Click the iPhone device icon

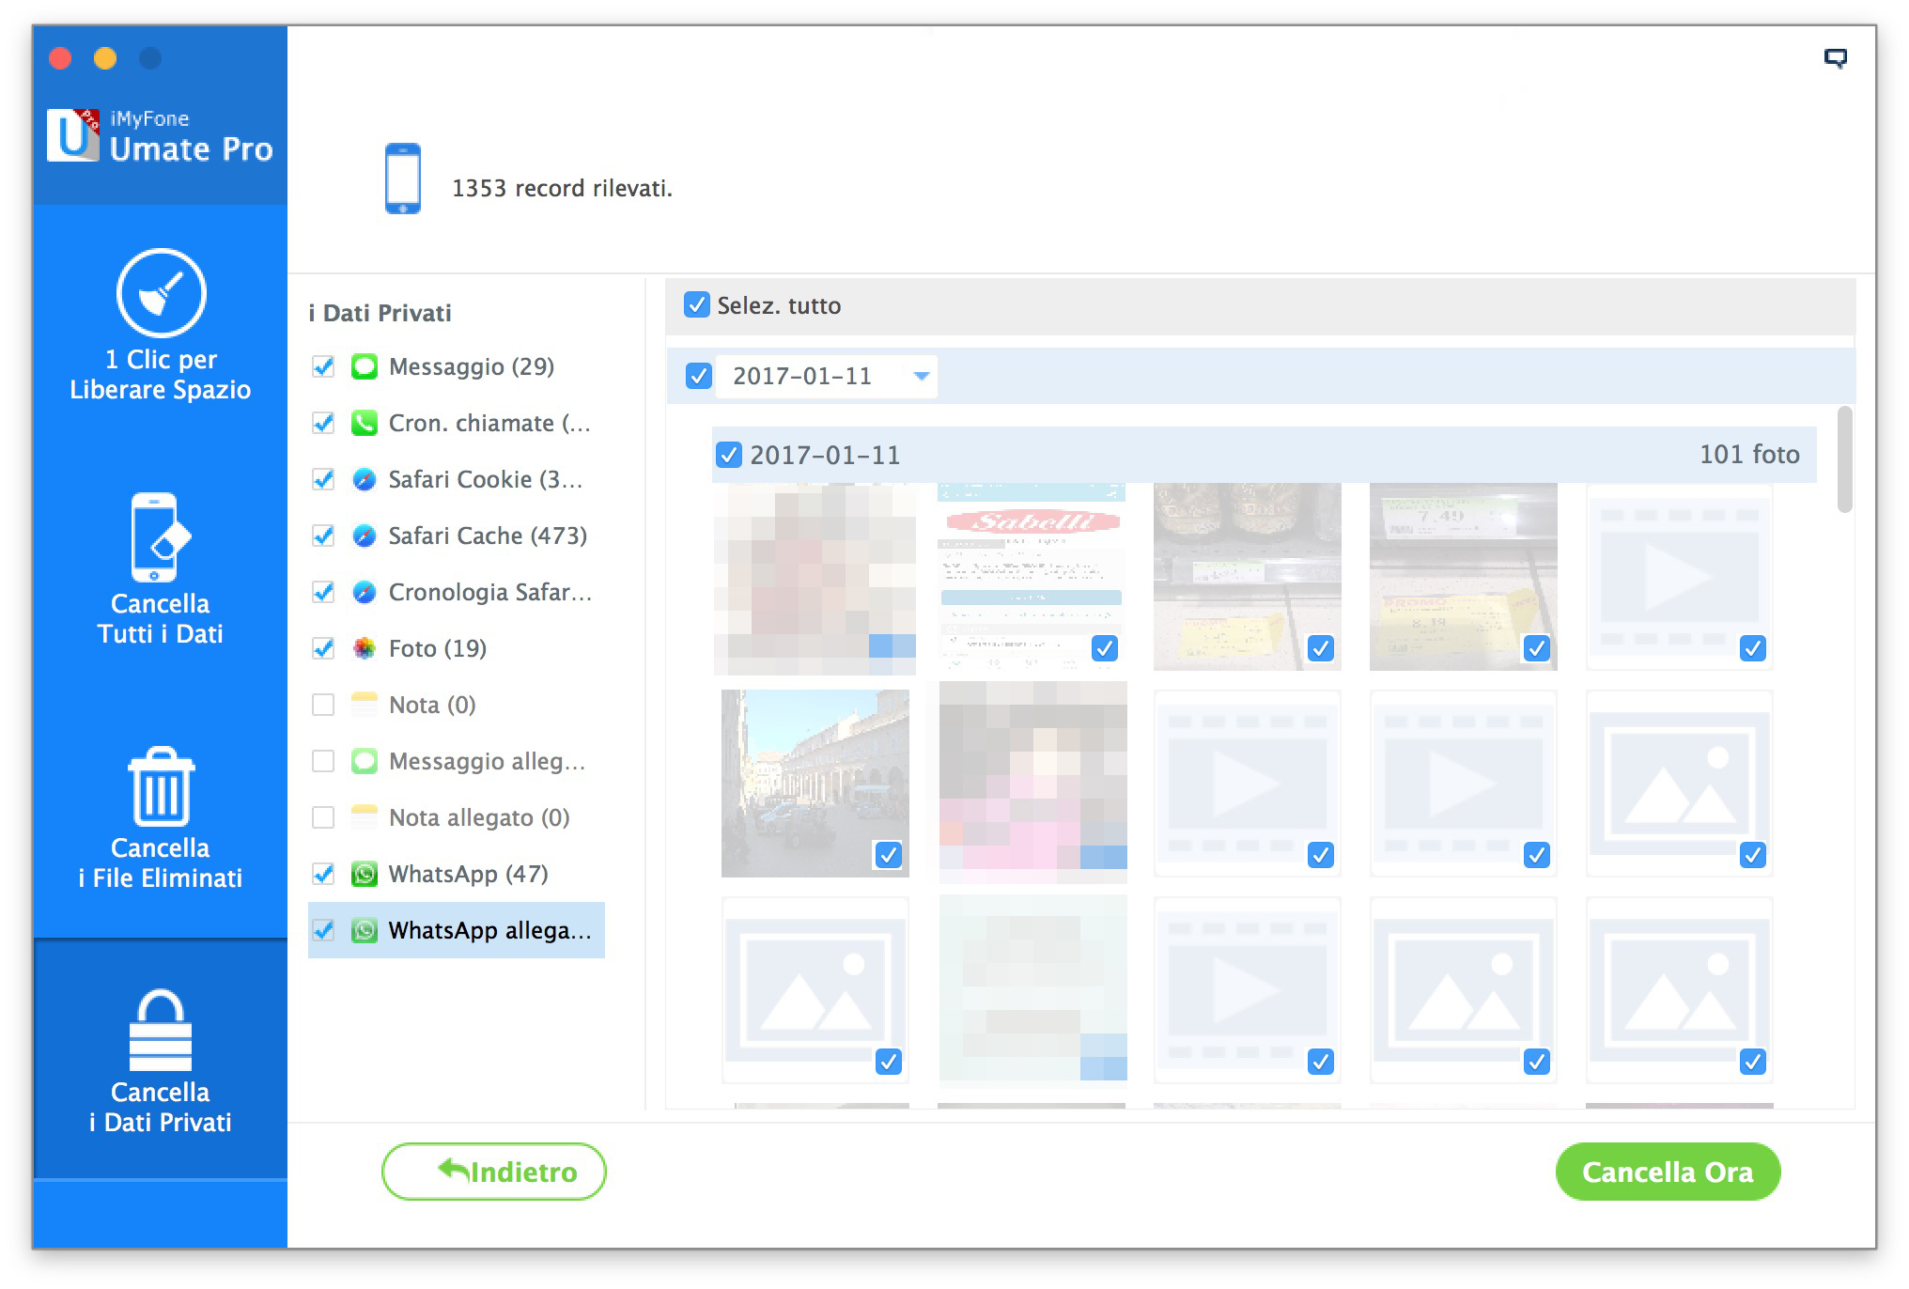point(403,179)
